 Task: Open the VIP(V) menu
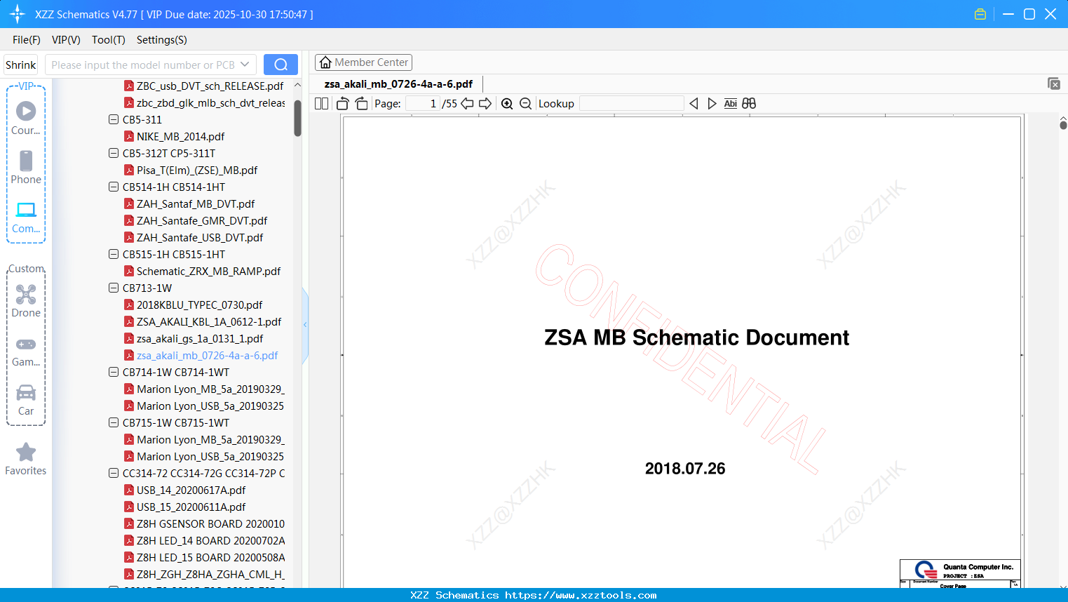(66, 40)
